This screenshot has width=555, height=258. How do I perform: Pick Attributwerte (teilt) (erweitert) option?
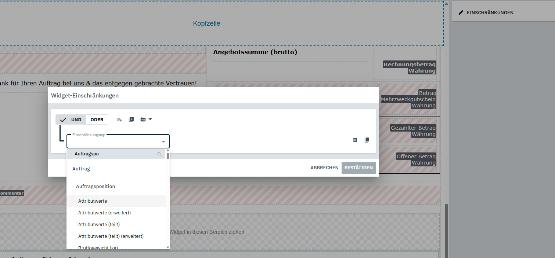(x=111, y=236)
